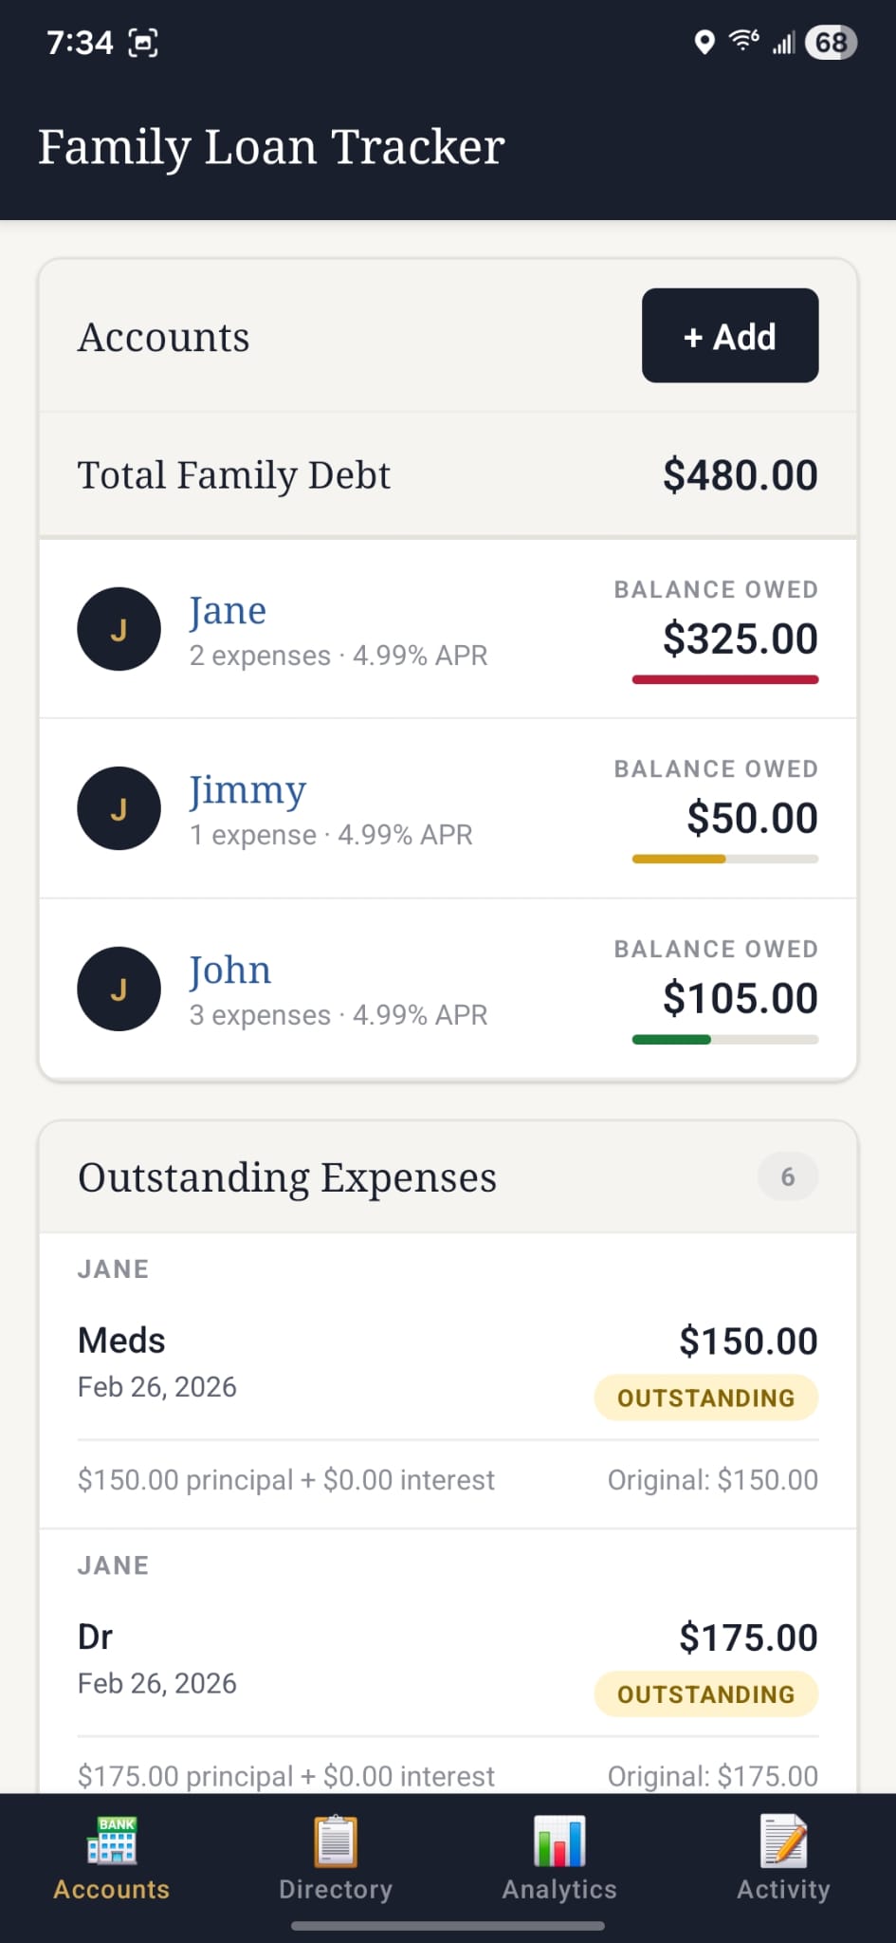Tap Jimmy's J avatar circle
Screen dimensions: 896x1943
(x=119, y=808)
